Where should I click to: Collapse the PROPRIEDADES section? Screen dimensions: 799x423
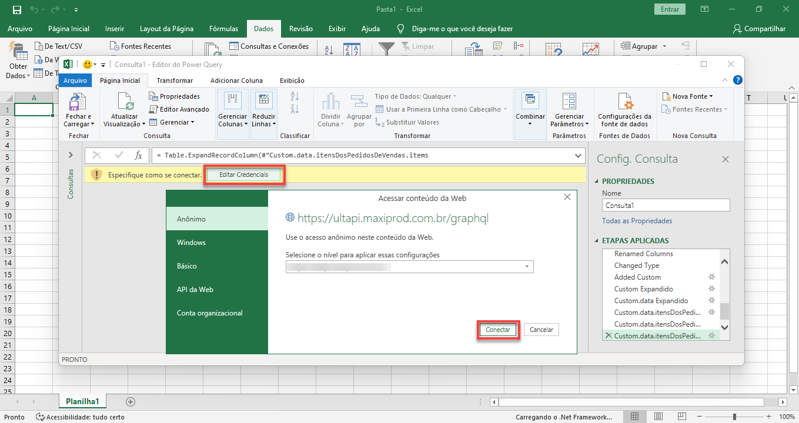coord(598,182)
